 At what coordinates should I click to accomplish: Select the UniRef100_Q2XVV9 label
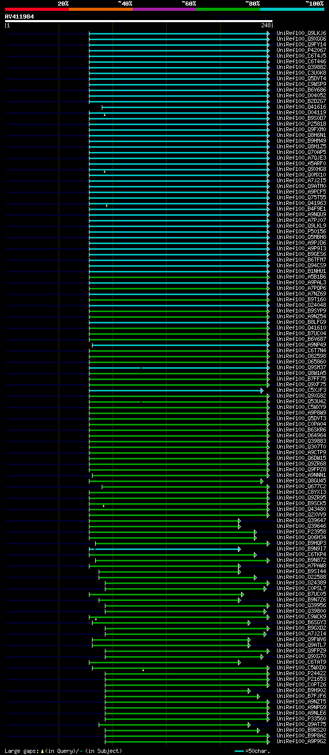point(301,514)
